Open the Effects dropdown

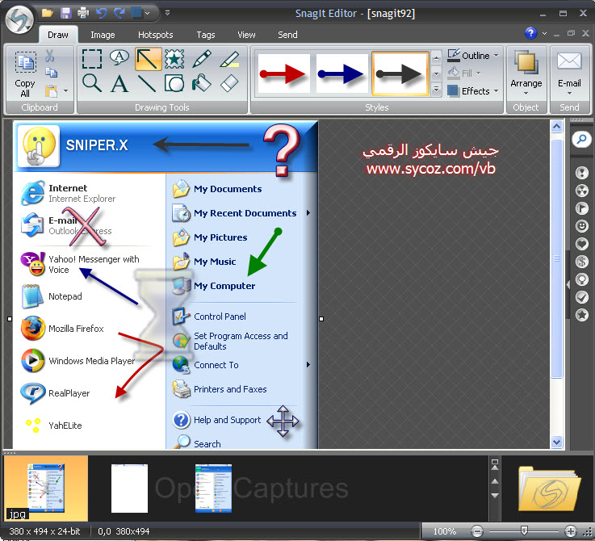pyautogui.click(x=472, y=91)
